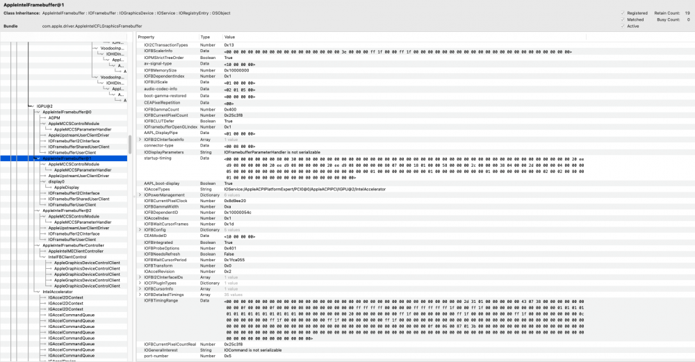Click the com.apple.driver.AppleIntelCFLGraphicsFramebuffer bundle text

(92, 26)
